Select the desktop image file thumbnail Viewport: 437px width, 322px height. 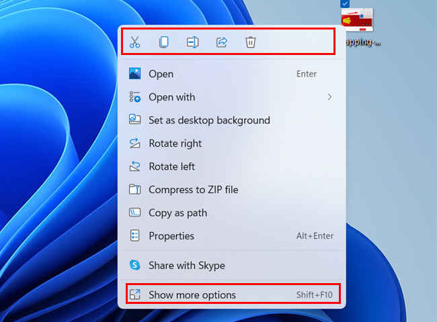(x=357, y=19)
